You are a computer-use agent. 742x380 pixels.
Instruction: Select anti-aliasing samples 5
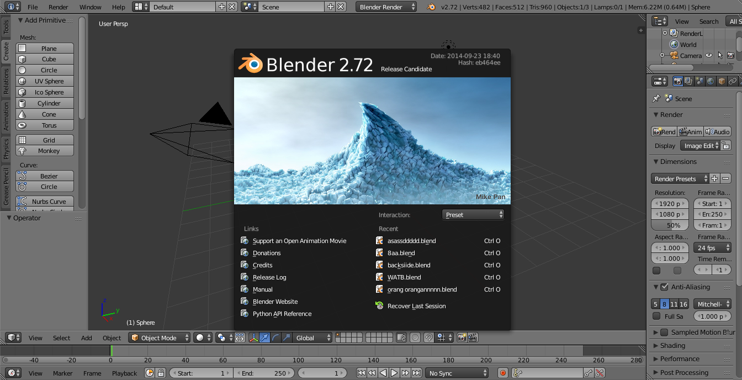(655, 304)
